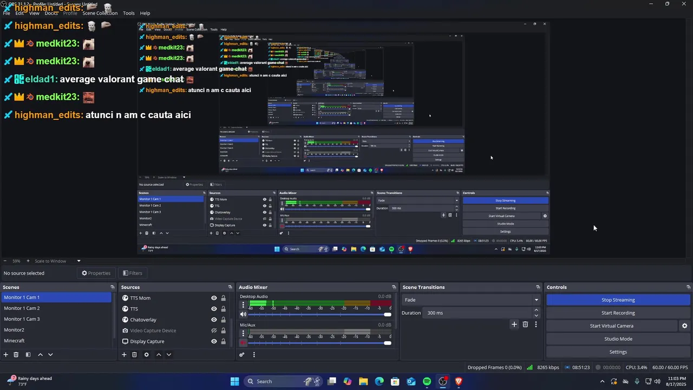This screenshot has width=693, height=390.
Task: Click Start Virtual Camera button
Action: tap(612, 326)
